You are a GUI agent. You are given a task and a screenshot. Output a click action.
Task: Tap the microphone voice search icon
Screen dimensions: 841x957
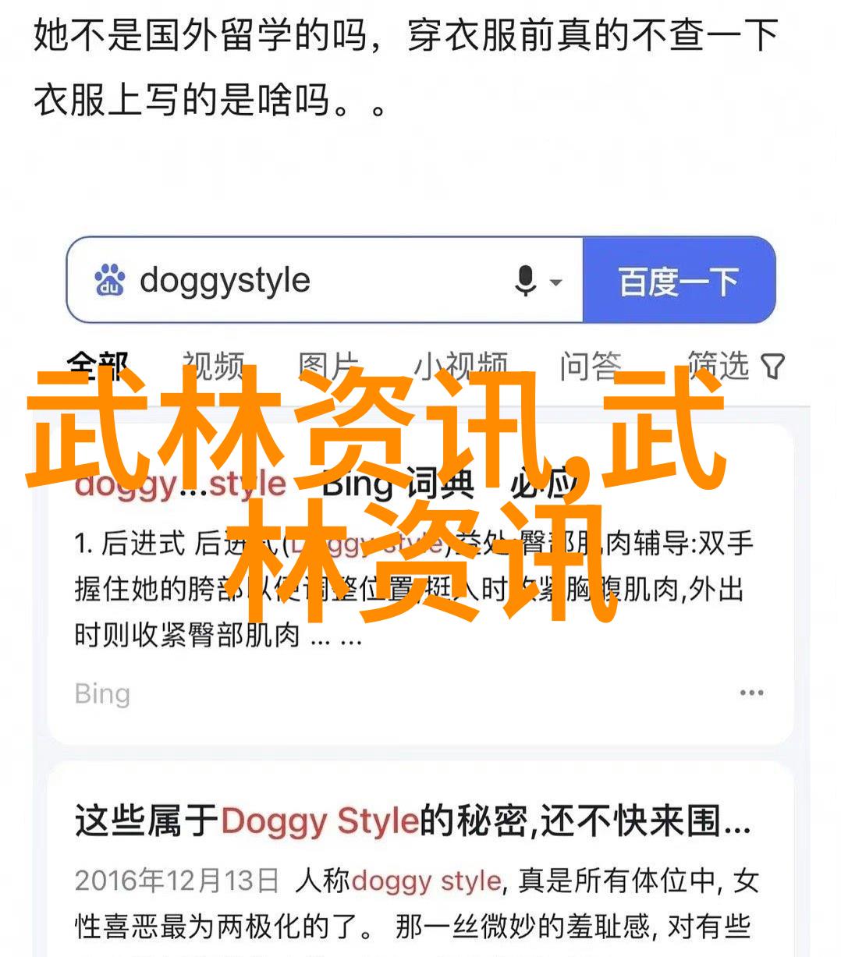click(525, 281)
